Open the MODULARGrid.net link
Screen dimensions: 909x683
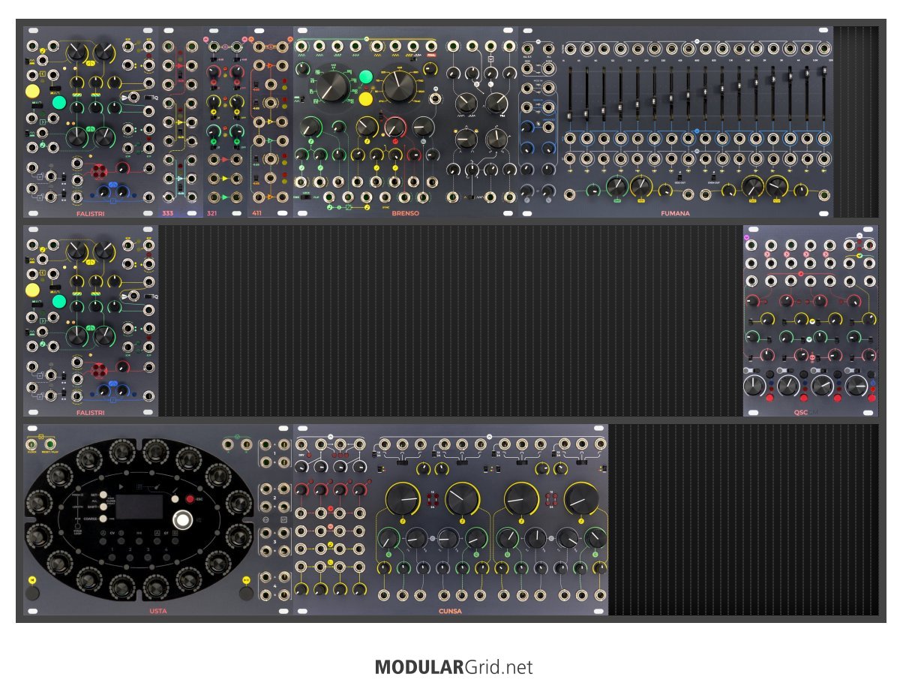pos(454,666)
